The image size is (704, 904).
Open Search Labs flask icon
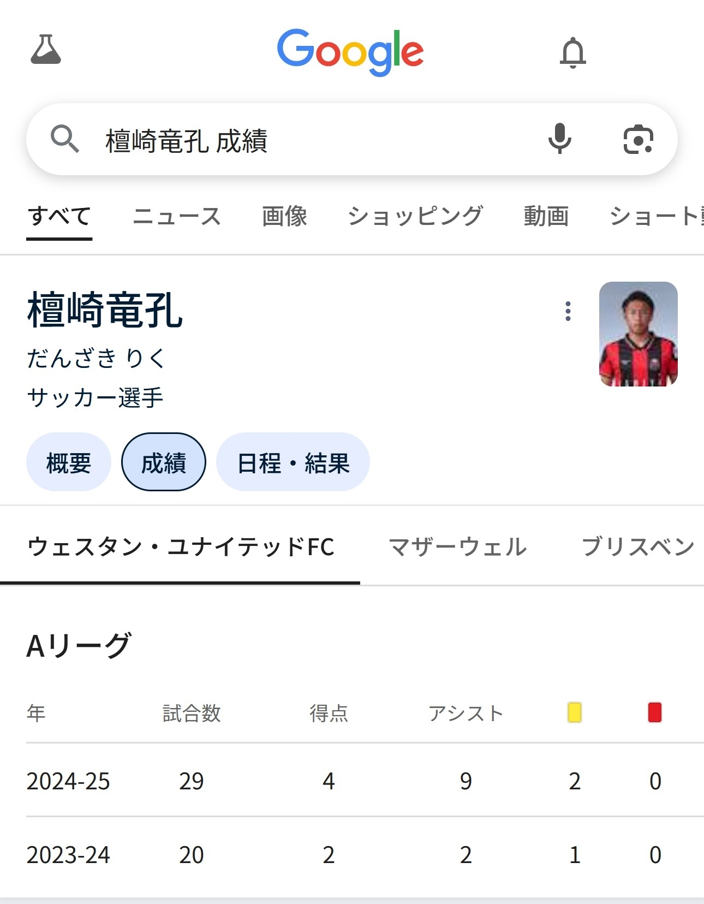coord(46,50)
